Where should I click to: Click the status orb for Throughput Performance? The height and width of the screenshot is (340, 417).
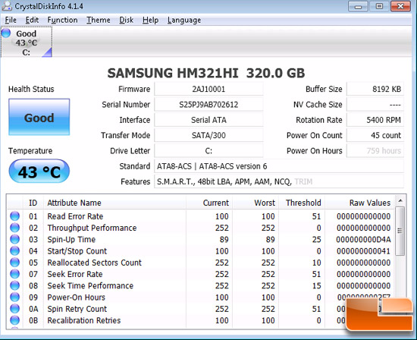coord(15,228)
